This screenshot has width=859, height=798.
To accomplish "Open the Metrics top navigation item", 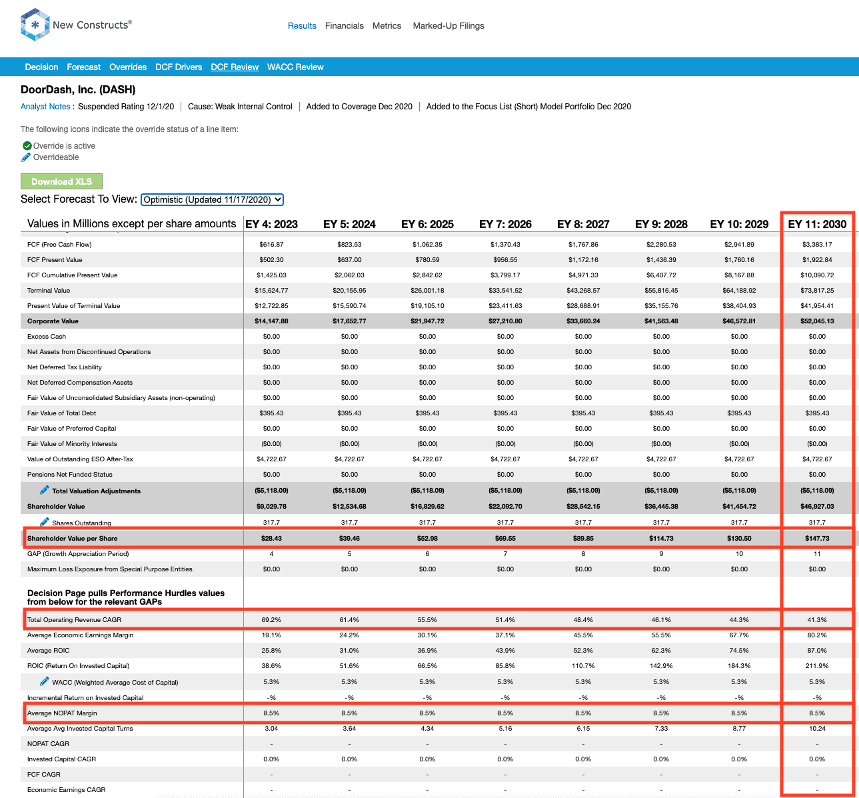I will point(387,26).
